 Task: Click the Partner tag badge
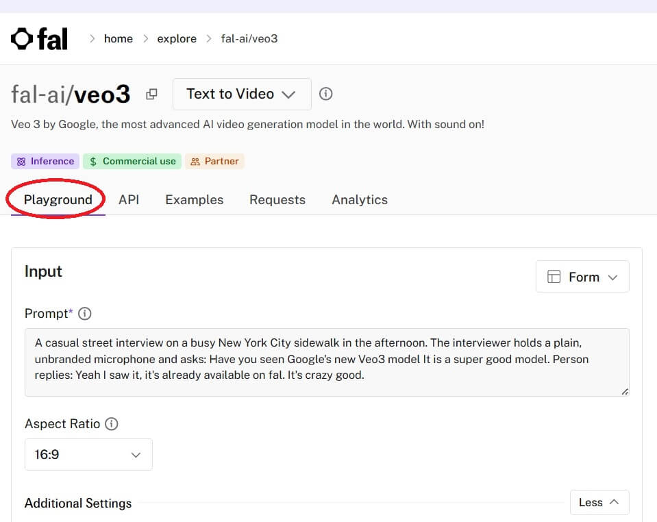[214, 162]
